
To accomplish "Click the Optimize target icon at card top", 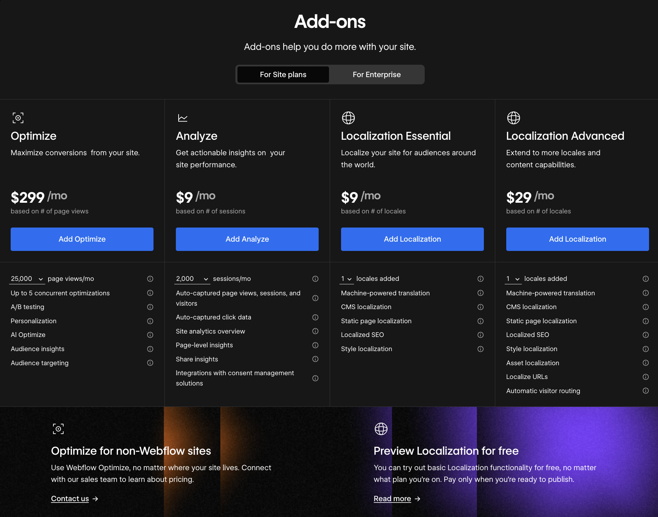I will (x=18, y=118).
